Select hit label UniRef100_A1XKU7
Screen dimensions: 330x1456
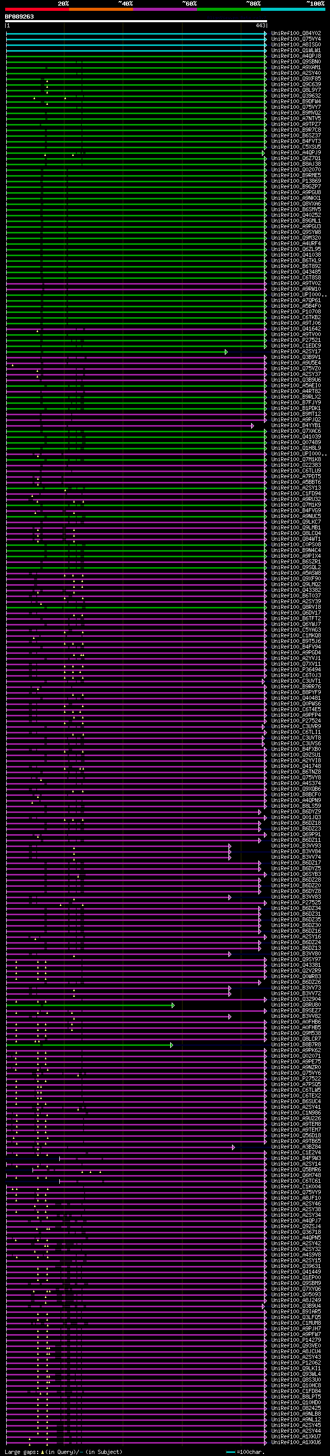(x=296, y=1436)
